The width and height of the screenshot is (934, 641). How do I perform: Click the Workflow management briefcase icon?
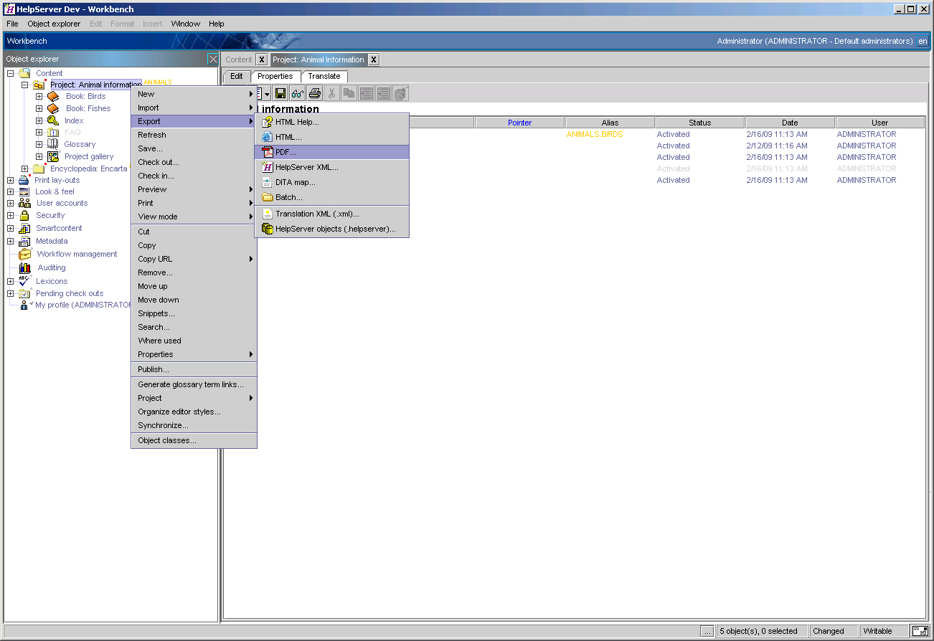24,254
